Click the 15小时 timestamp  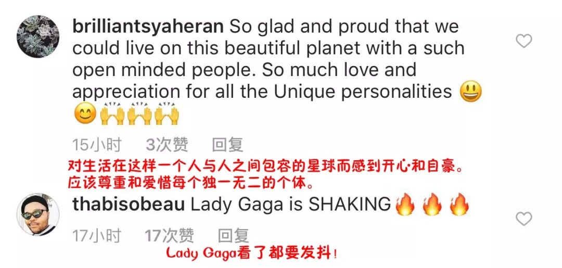click(x=97, y=146)
